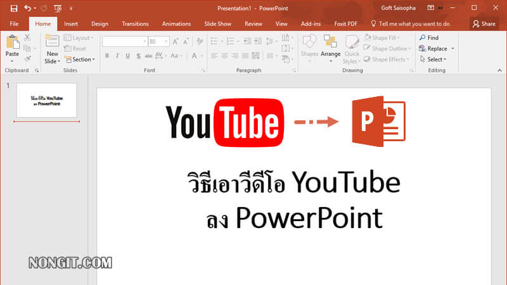Open the Layout dropdown
507x285 pixels.
[x=79, y=38]
